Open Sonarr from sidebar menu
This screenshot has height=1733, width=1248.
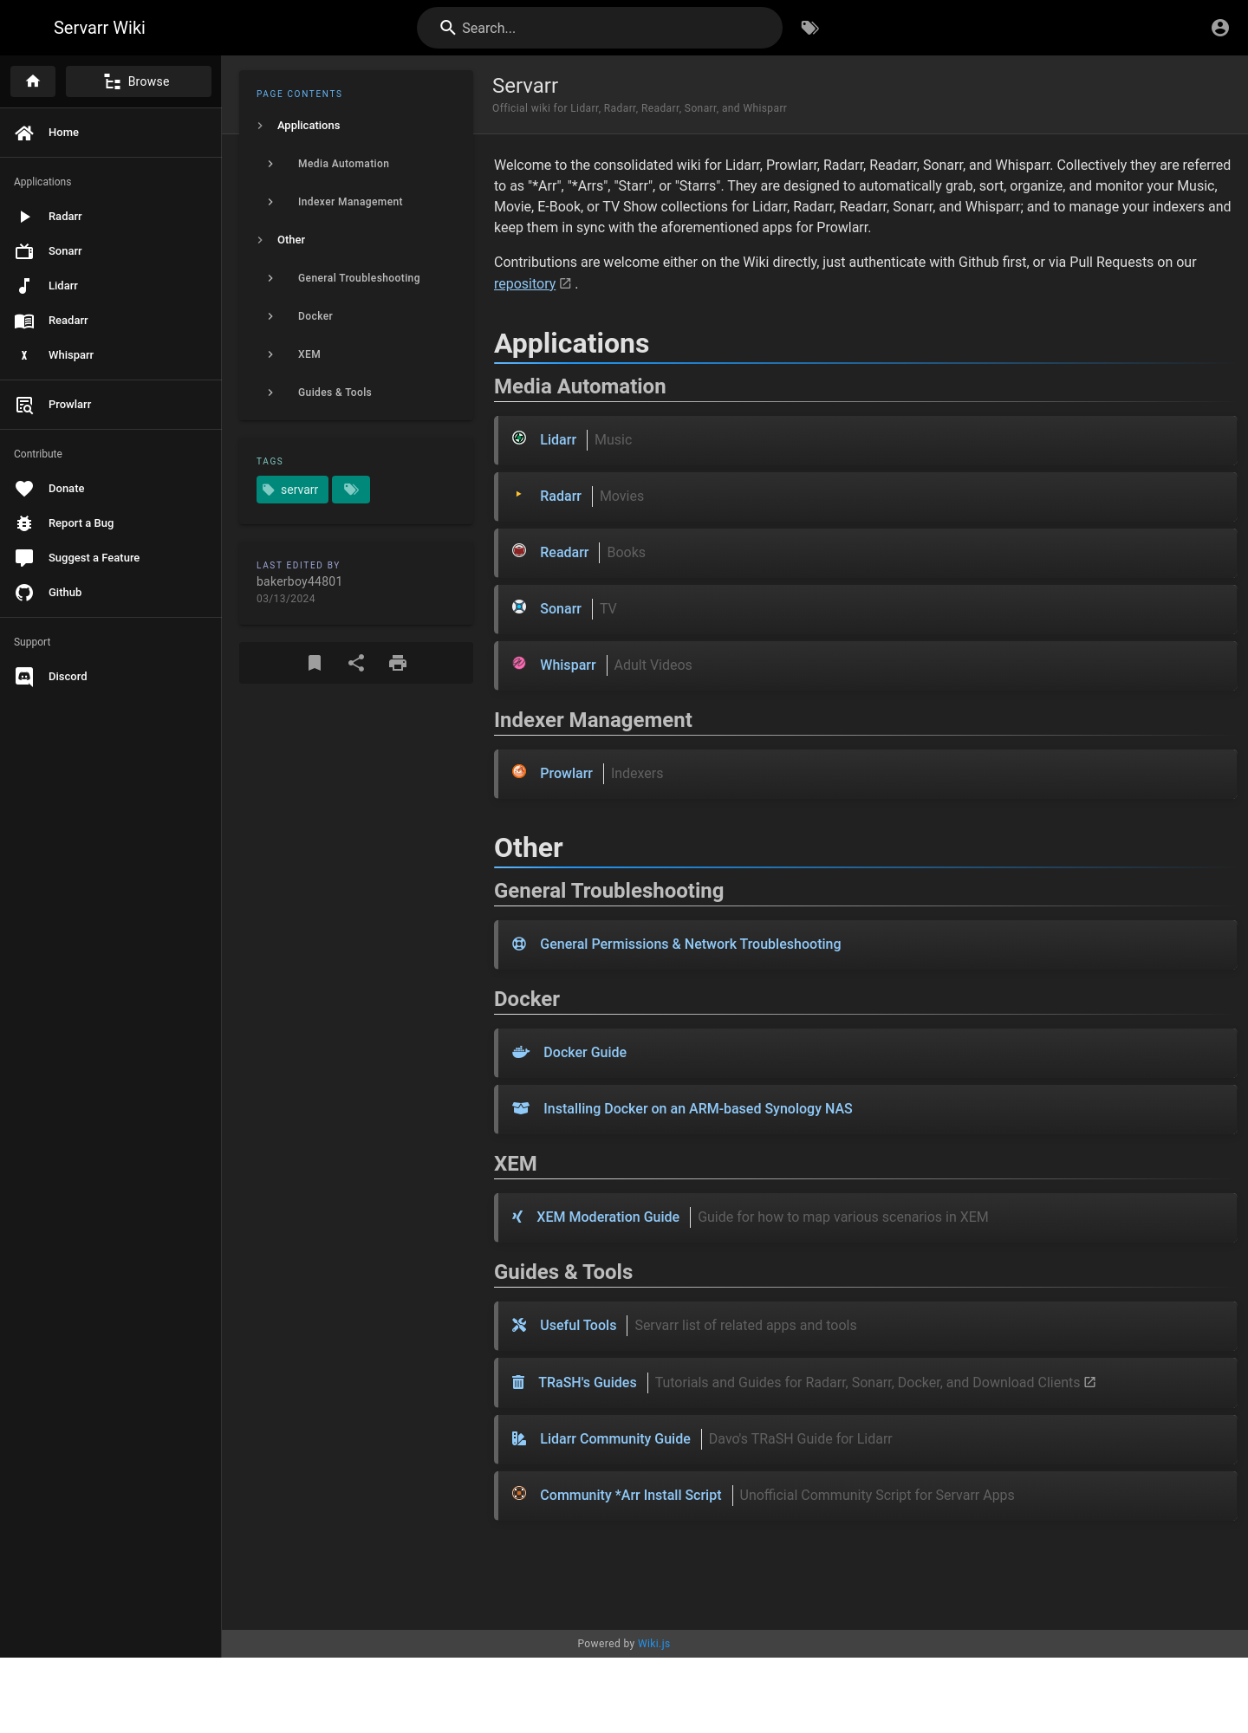click(x=110, y=251)
